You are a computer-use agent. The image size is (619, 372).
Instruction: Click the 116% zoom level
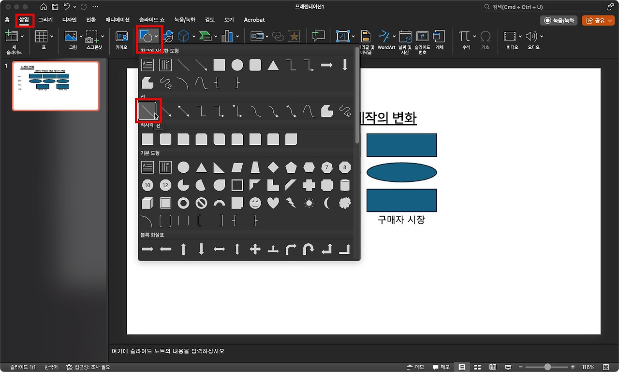588,367
